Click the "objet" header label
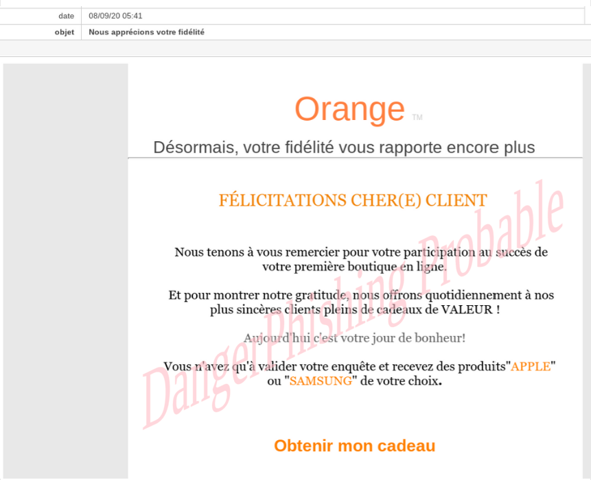The height and width of the screenshot is (480, 591). point(65,32)
